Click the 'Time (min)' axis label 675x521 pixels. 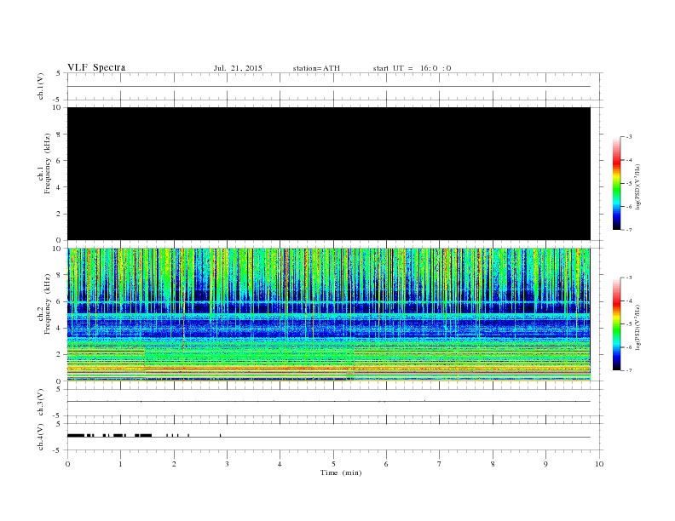(341, 472)
